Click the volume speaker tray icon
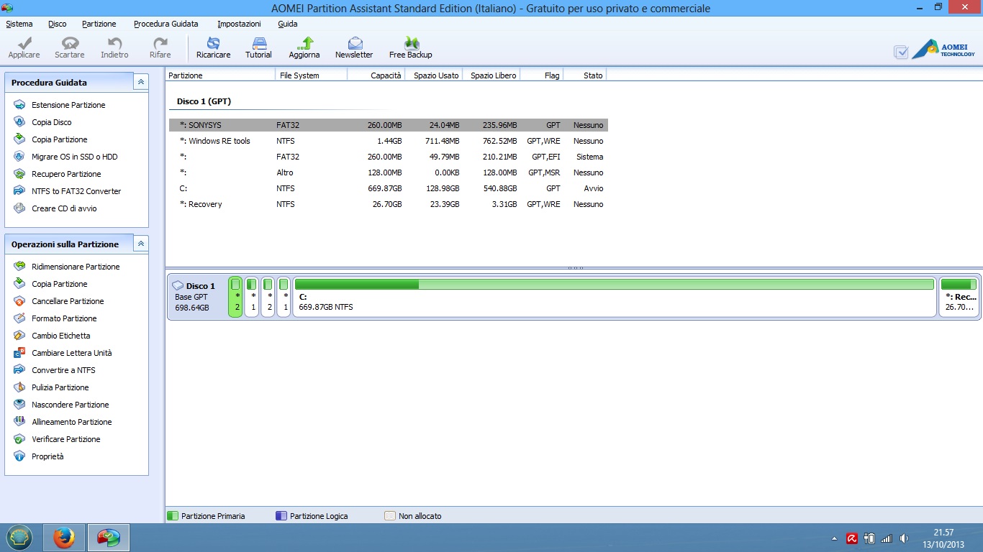Viewport: 983px width, 552px height. point(904,538)
